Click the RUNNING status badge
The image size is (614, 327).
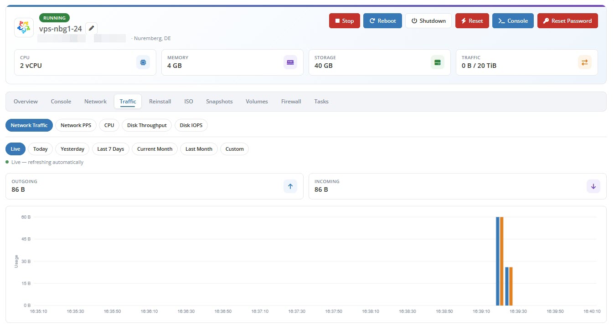pyautogui.click(x=55, y=18)
